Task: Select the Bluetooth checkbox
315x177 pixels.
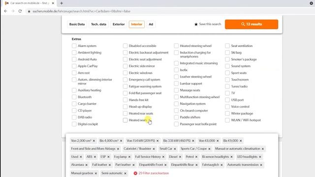Action: pyautogui.click(x=74, y=97)
